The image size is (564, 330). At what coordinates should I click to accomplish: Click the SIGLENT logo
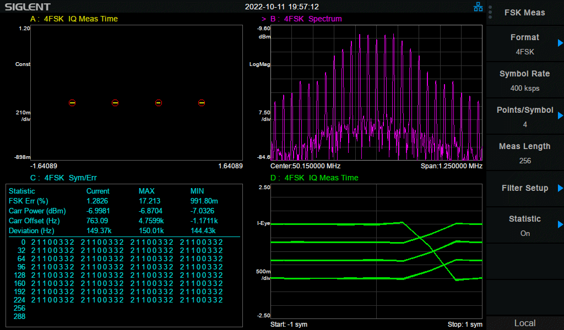pyautogui.click(x=28, y=7)
